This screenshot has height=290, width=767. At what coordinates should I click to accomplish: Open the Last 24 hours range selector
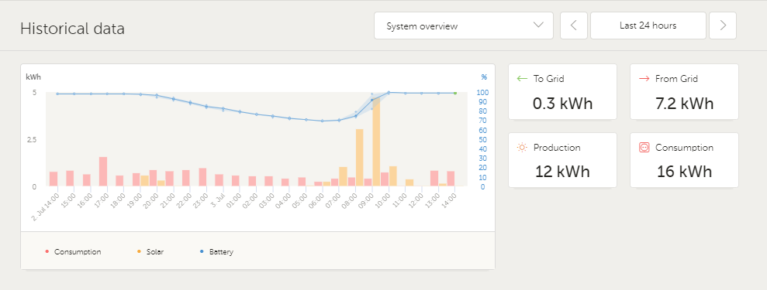648,26
